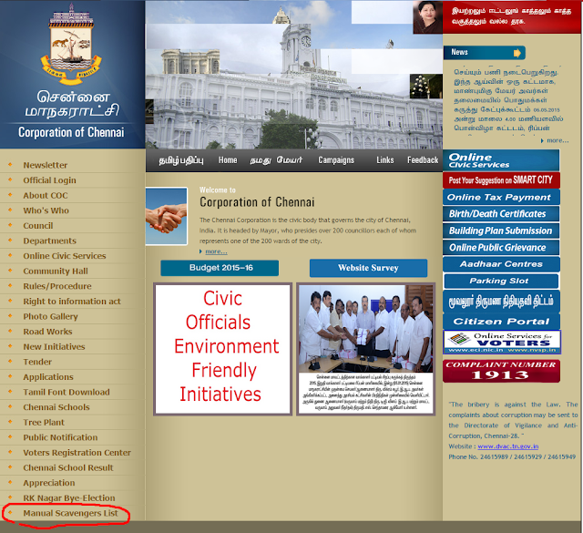Open Online Civic Services sidebar link

65,256
